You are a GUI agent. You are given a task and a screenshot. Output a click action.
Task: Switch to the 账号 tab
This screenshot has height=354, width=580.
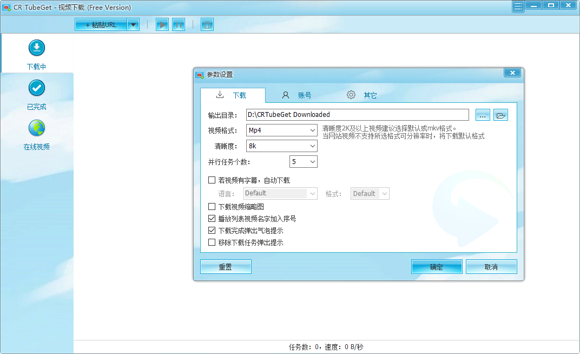(x=296, y=95)
